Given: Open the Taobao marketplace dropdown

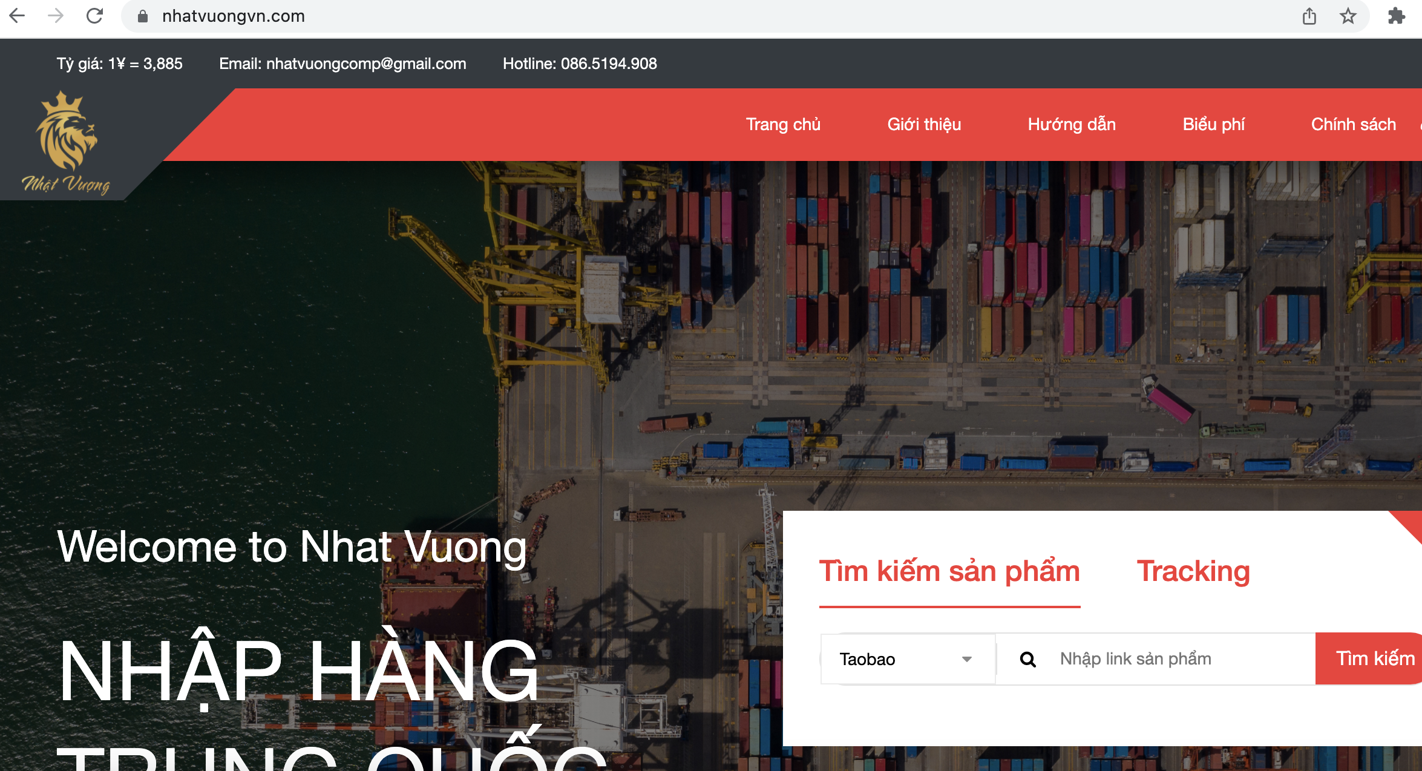Looking at the screenshot, I should [x=908, y=659].
